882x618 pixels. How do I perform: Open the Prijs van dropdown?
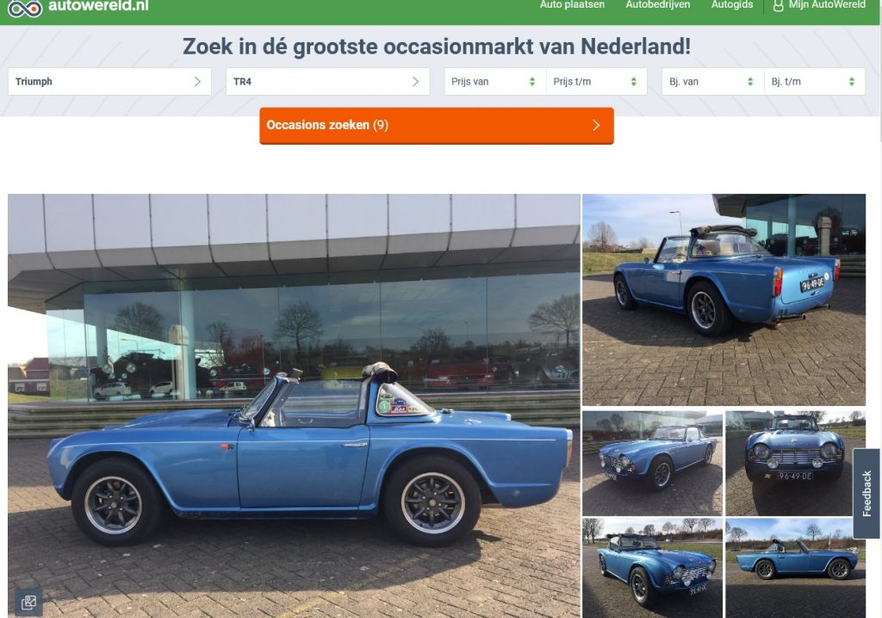click(x=494, y=82)
